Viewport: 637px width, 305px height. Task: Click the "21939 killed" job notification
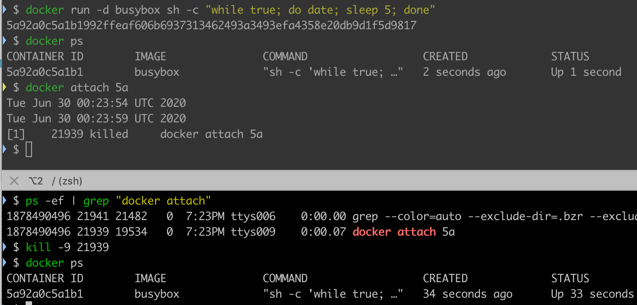tap(90, 134)
